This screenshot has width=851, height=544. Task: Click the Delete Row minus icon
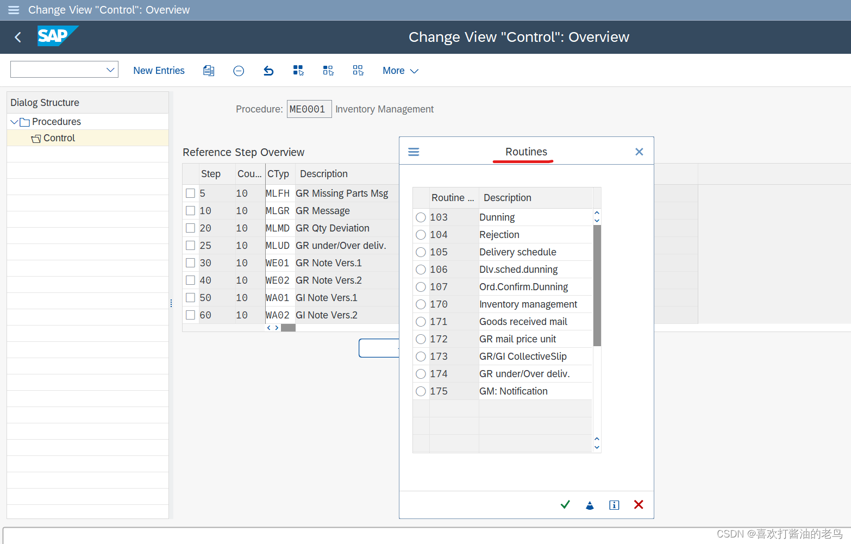239,70
